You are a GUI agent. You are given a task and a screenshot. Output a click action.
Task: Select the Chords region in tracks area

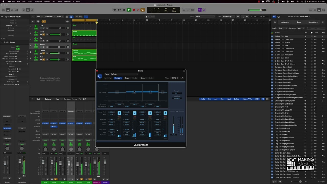(x=84, y=52)
